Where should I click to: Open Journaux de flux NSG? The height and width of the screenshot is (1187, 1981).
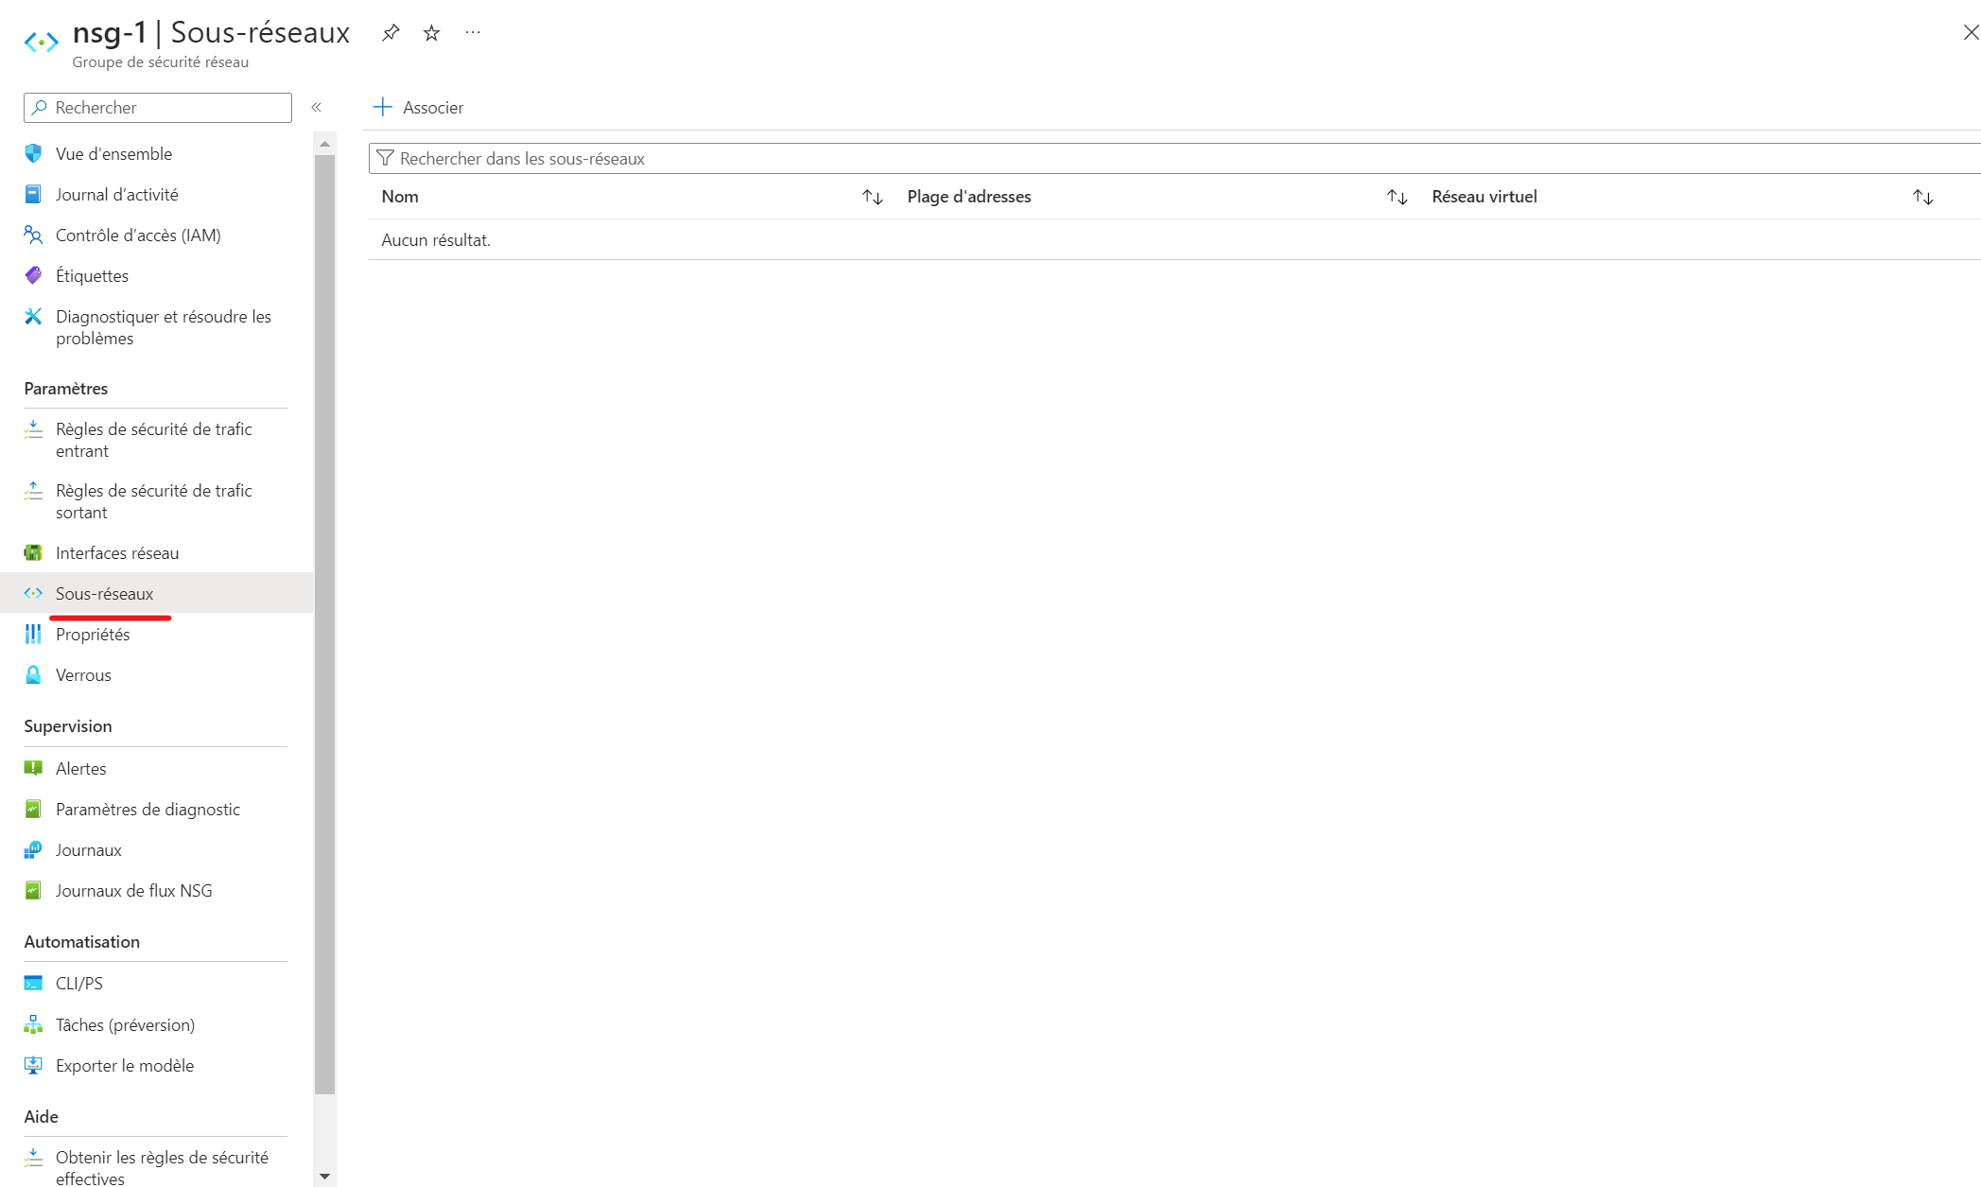coord(133,891)
